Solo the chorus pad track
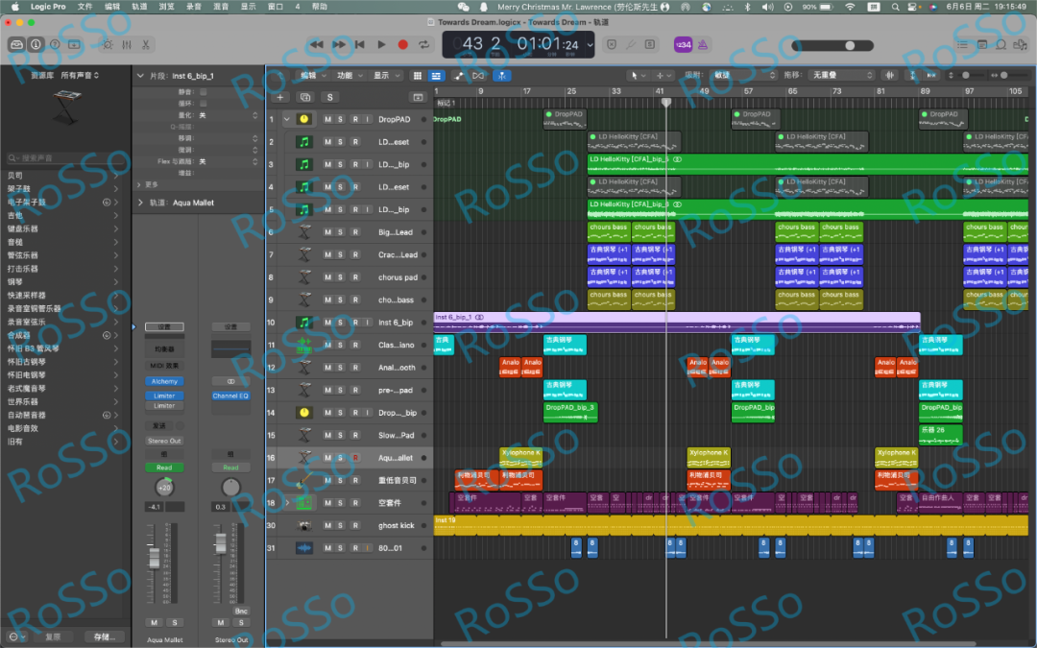 click(341, 277)
